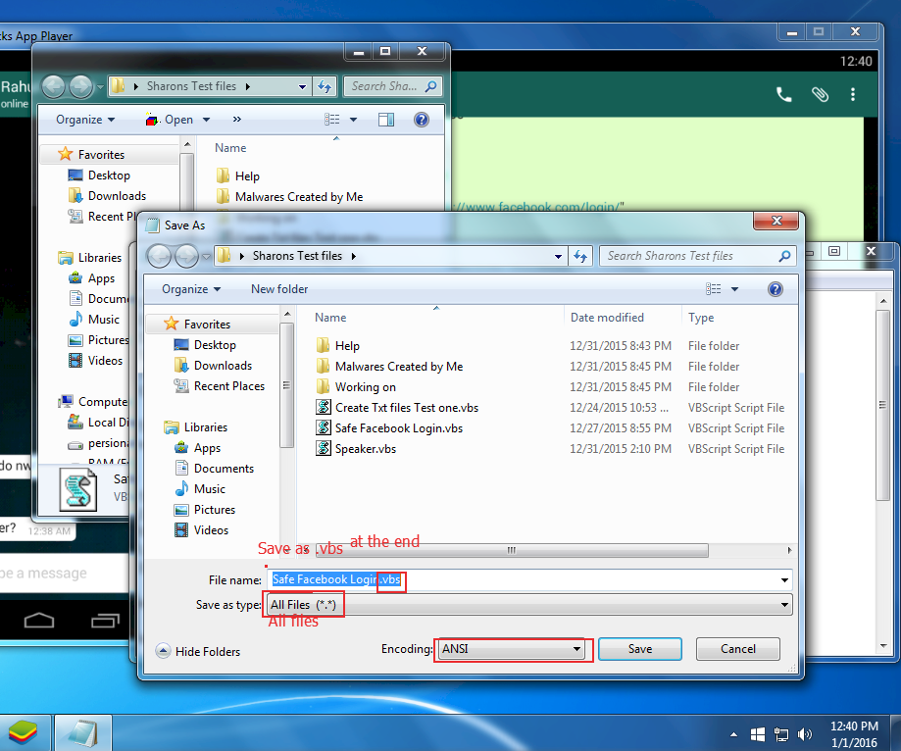Click refresh icon in Save As address bar
901x751 pixels.
coord(579,256)
